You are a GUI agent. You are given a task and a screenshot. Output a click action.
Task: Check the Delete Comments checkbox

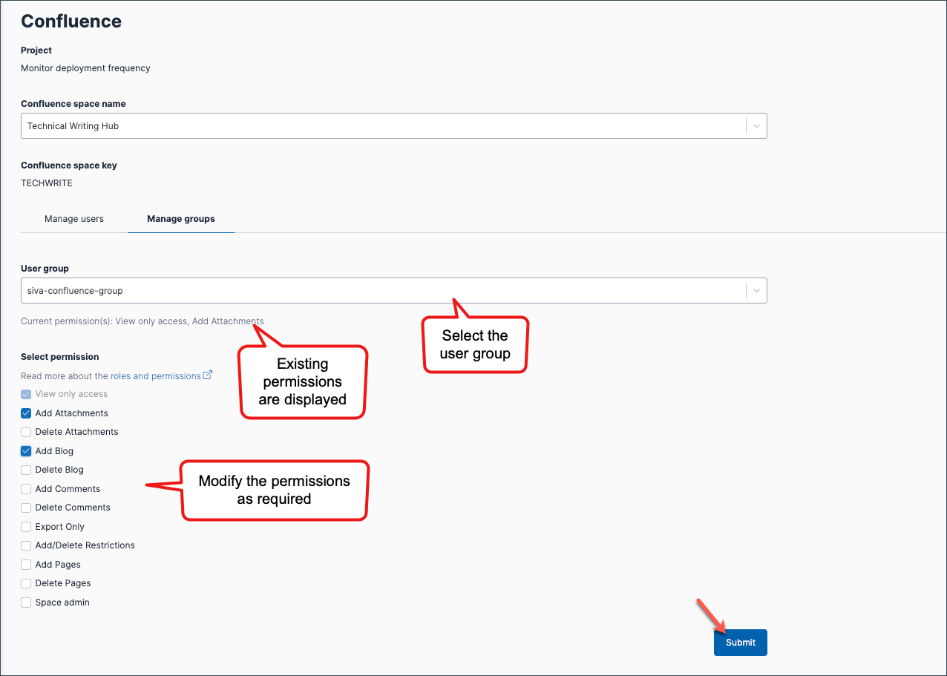click(26, 508)
